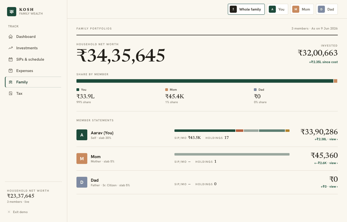This screenshot has height=222, width=347.
Task: Click household net worth ₹34,35,645
Action: coord(121,56)
